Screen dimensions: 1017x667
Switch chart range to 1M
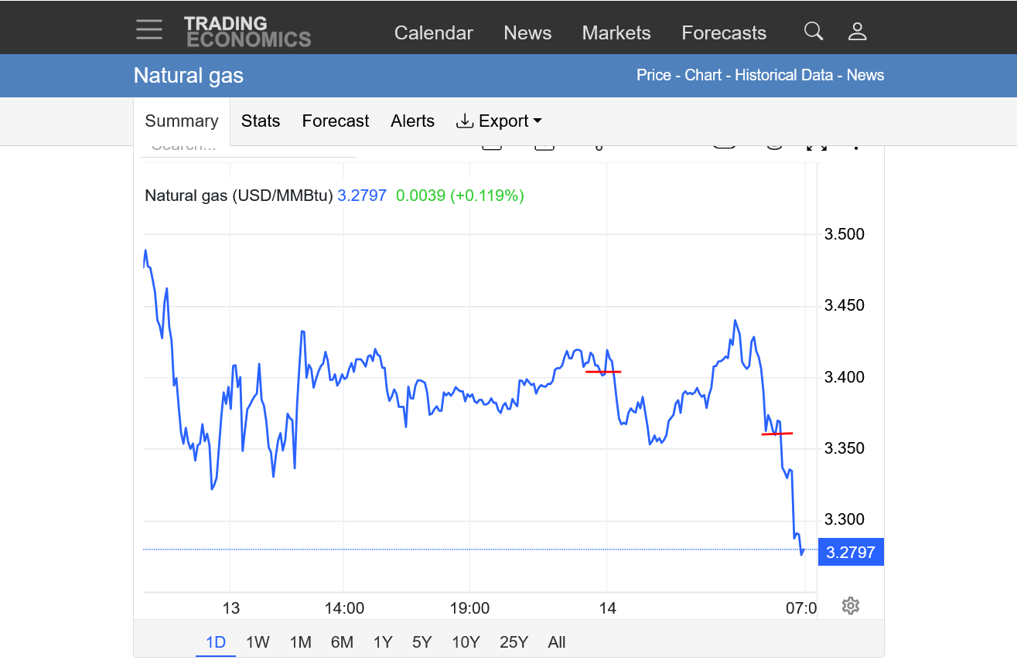[x=300, y=642]
